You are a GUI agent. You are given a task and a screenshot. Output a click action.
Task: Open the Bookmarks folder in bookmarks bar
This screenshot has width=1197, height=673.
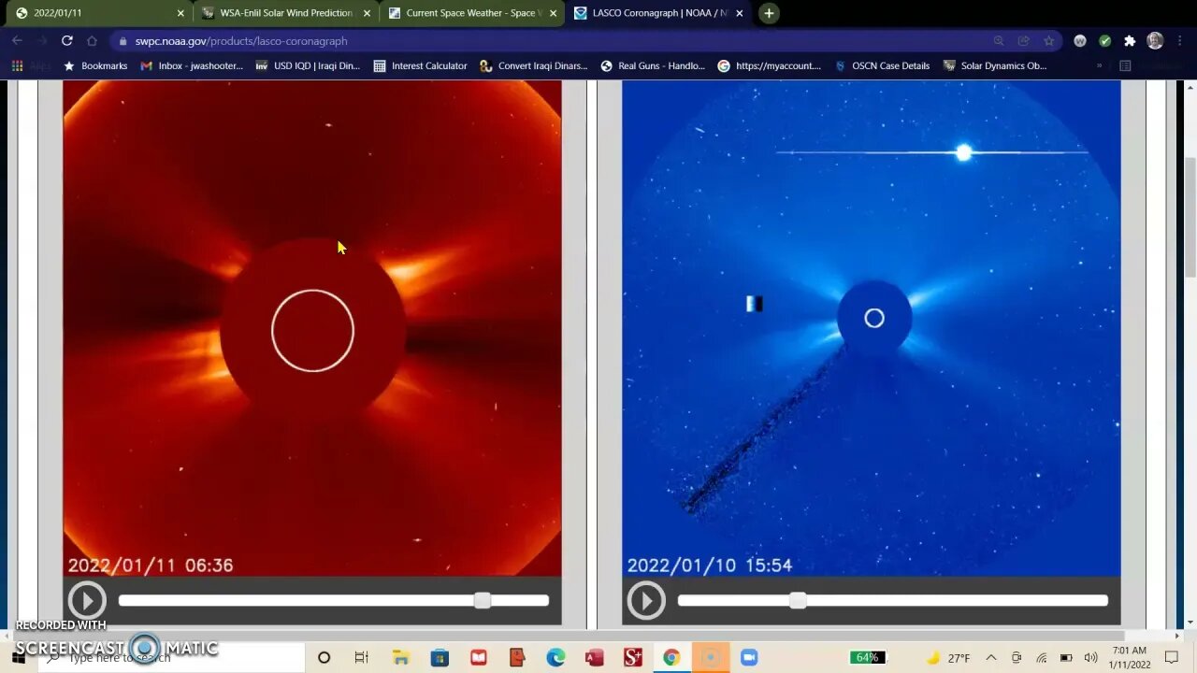(94, 66)
